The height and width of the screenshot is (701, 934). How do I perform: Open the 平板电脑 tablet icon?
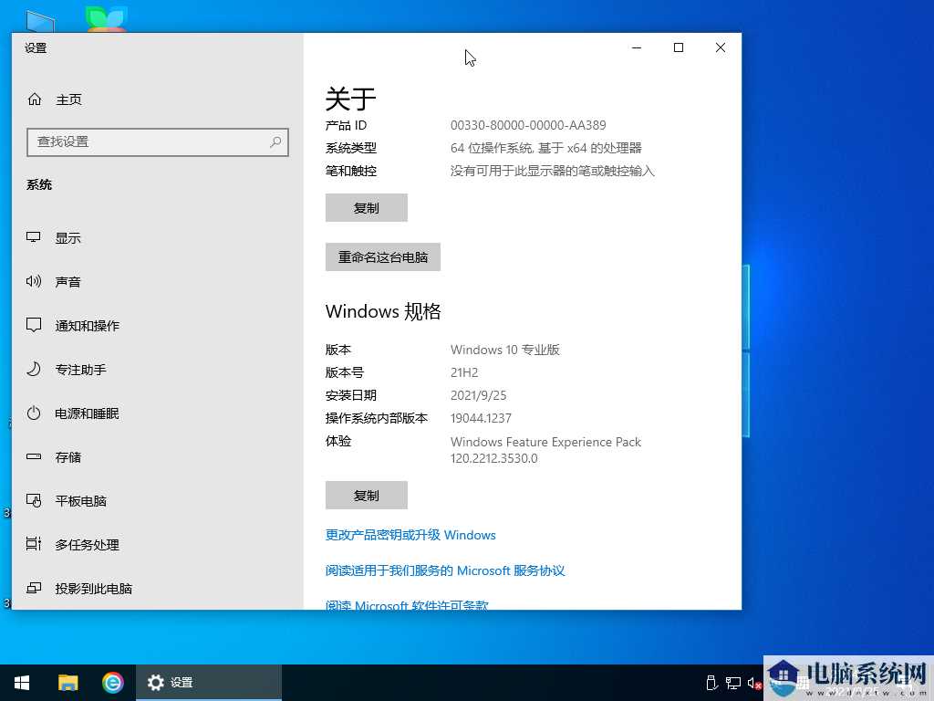pos(34,500)
